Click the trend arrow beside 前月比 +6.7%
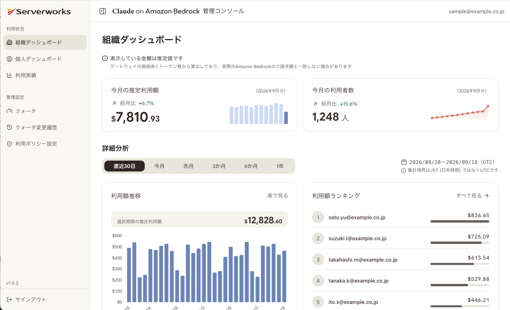Screen dimensions: 510x310 (x=114, y=103)
